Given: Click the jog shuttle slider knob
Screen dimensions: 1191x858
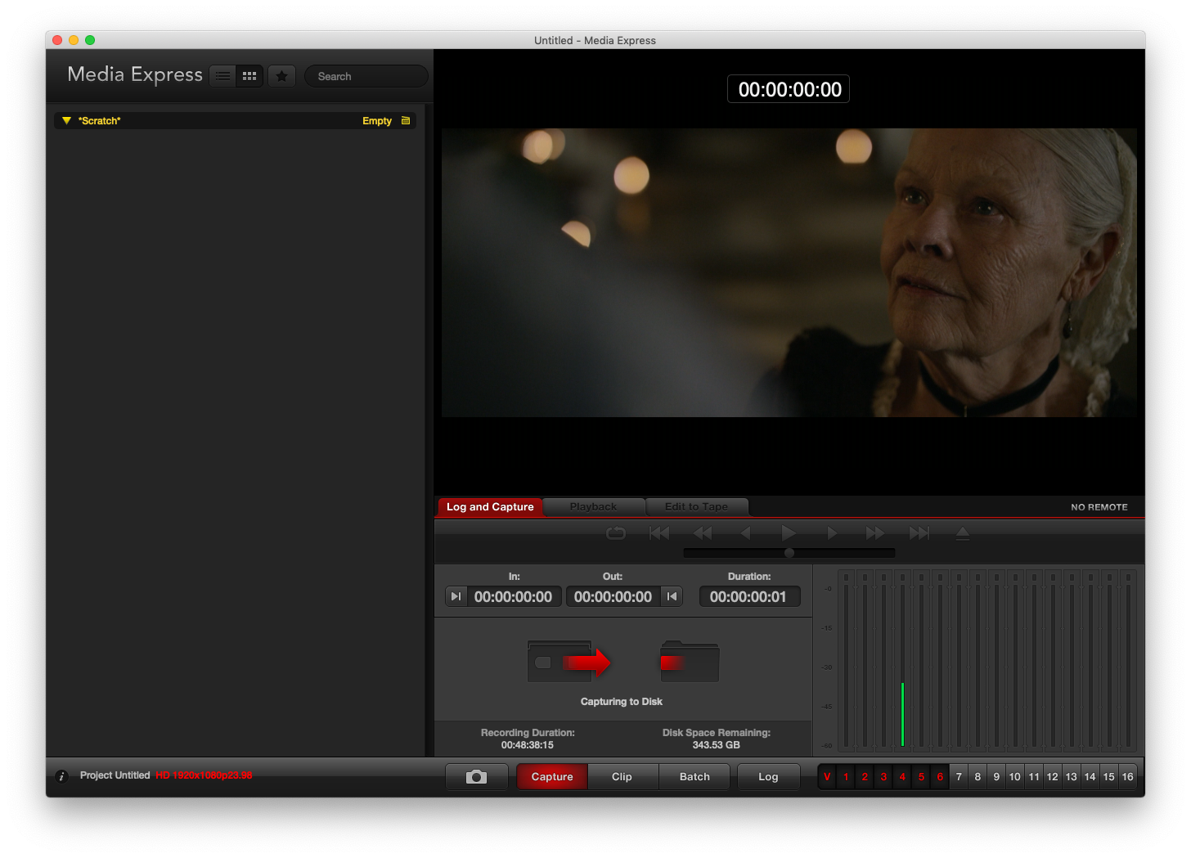Looking at the screenshot, I should click(x=789, y=553).
